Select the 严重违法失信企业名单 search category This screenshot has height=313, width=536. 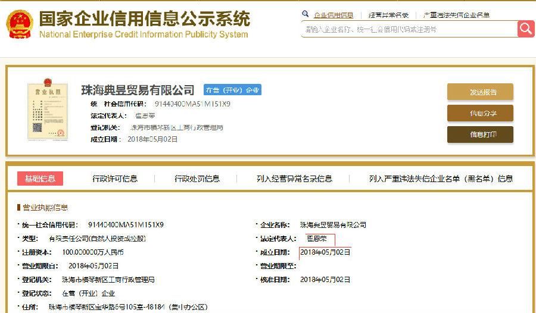point(456,15)
